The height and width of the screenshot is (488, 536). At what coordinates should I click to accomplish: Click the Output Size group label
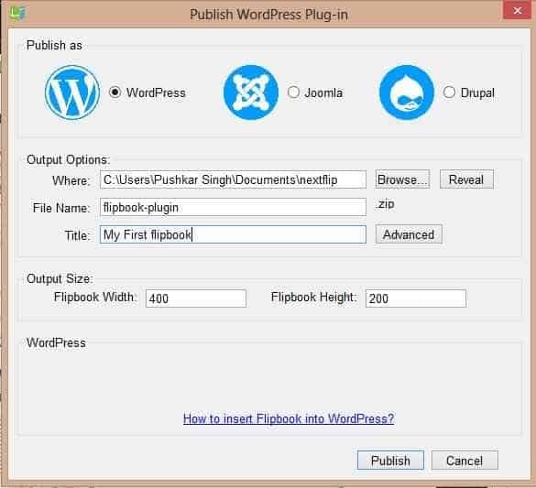tap(60, 278)
